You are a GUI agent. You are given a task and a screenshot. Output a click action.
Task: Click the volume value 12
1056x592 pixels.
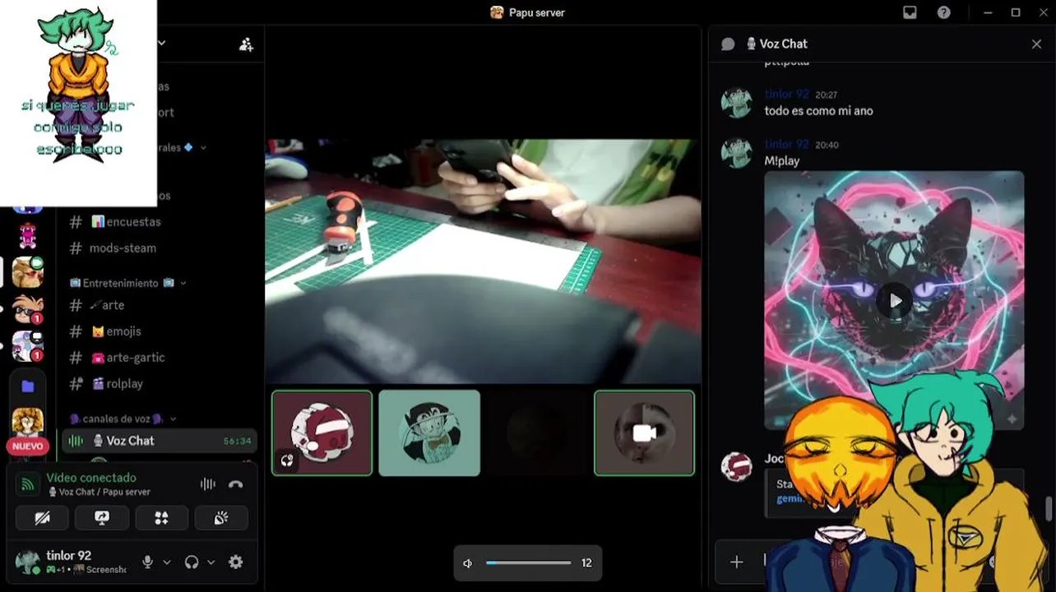(x=586, y=563)
